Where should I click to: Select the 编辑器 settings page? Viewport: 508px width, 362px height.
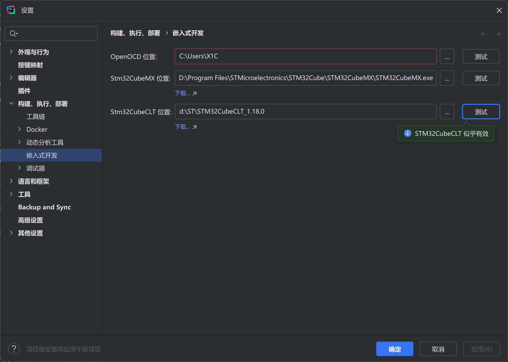click(x=27, y=78)
